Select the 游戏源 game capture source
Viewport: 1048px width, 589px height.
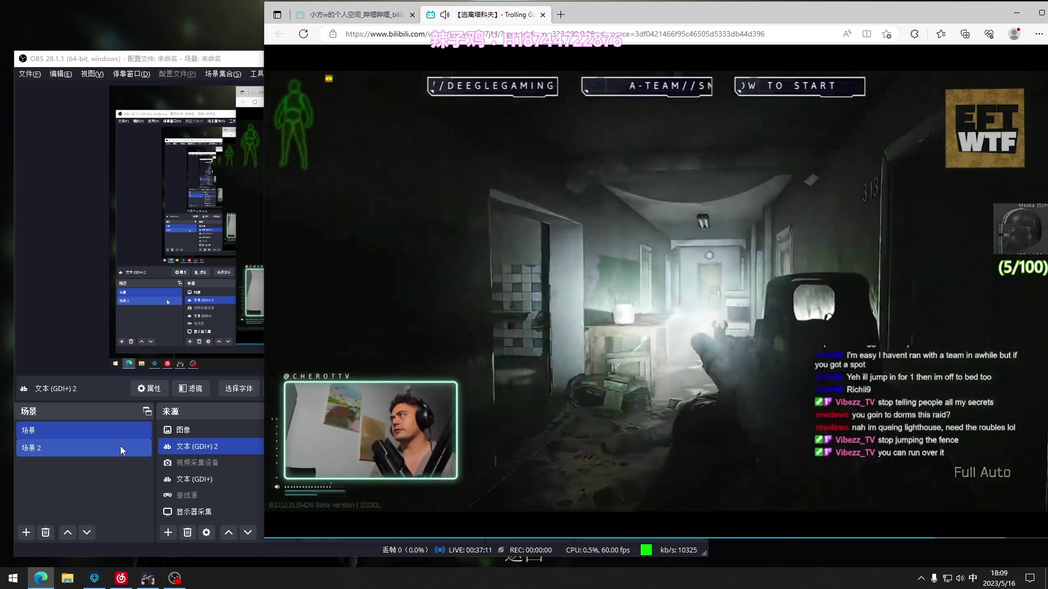(x=211, y=495)
